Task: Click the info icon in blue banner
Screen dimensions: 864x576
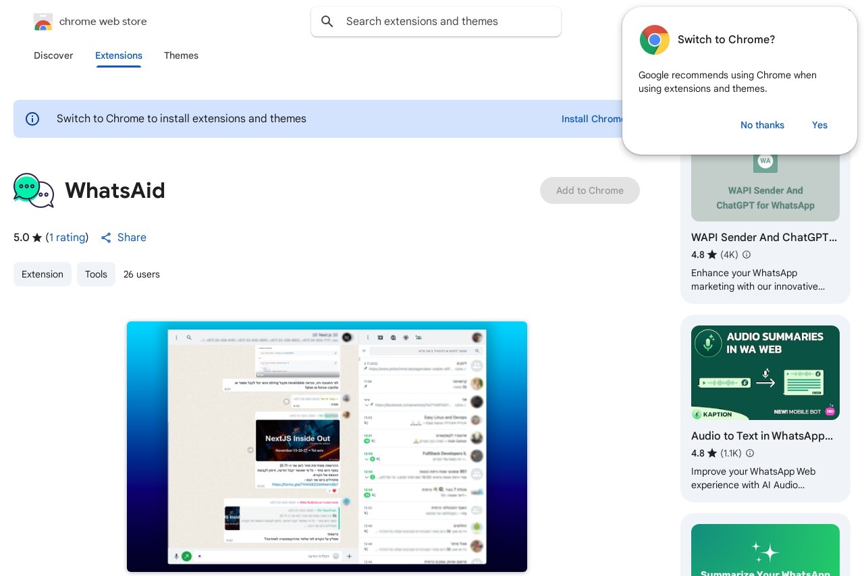Action: (32, 119)
